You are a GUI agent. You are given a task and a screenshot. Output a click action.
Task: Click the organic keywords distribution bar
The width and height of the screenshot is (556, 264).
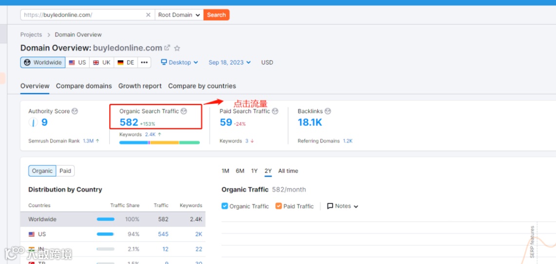point(159,142)
